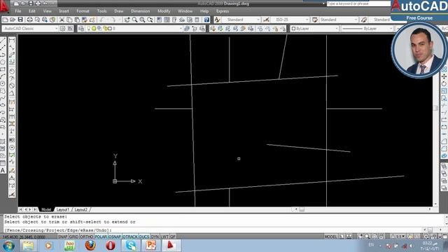Click the Plot (print) icon

pyautogui.click(x=29, y=20)
